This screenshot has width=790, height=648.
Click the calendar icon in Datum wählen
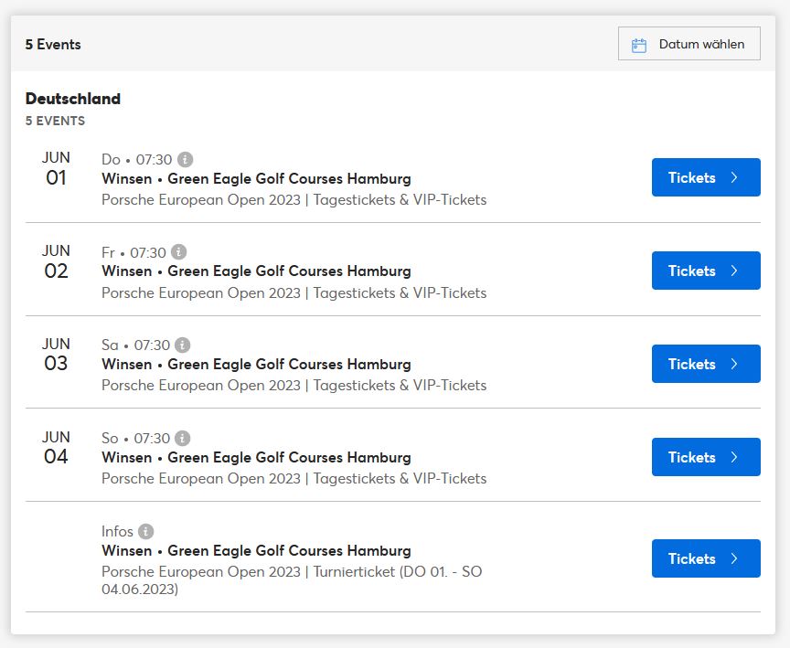coord(639,45)
